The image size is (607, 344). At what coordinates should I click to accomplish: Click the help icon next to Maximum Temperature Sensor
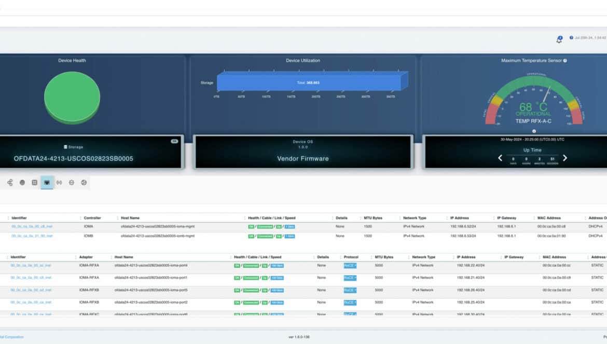coord(565,60)
